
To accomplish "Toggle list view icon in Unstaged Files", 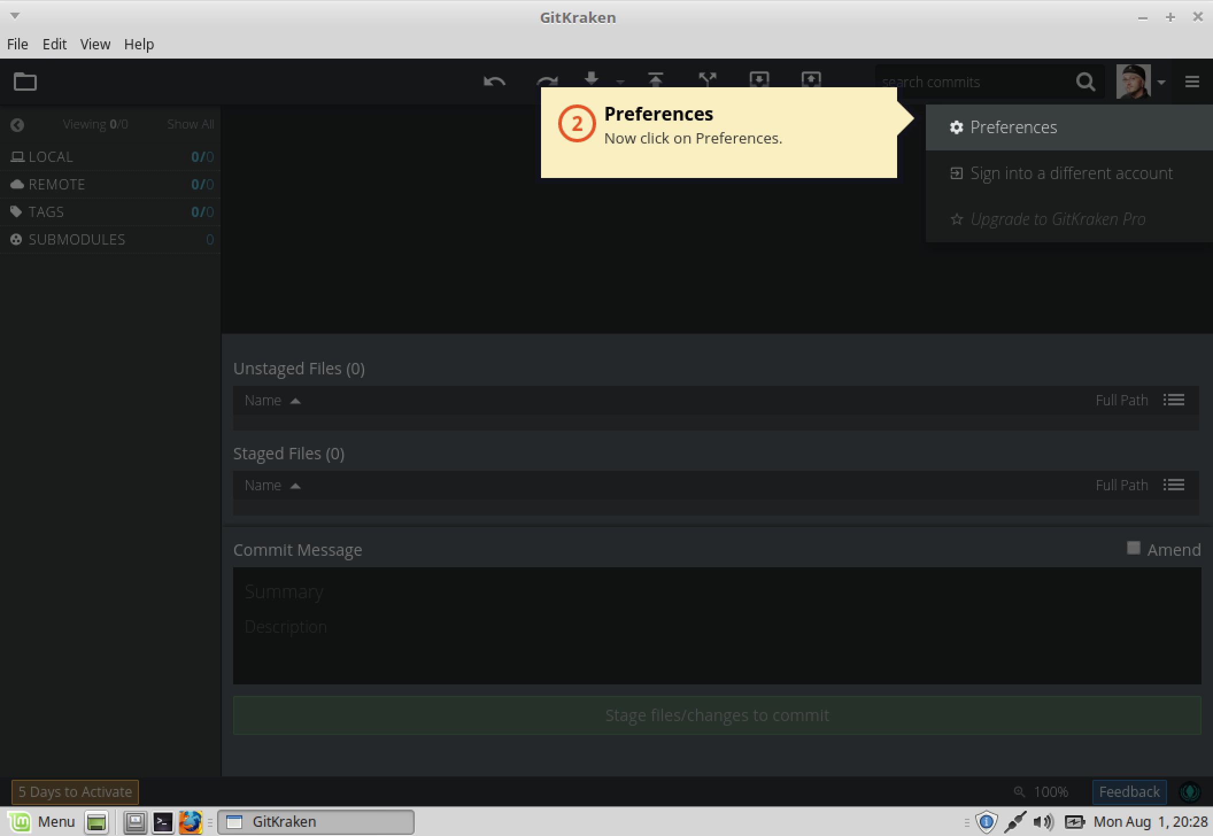I will (1174, 400).
